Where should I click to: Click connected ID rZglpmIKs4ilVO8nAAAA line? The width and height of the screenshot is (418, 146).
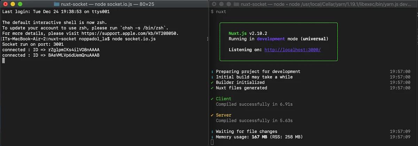coord(51,50)
